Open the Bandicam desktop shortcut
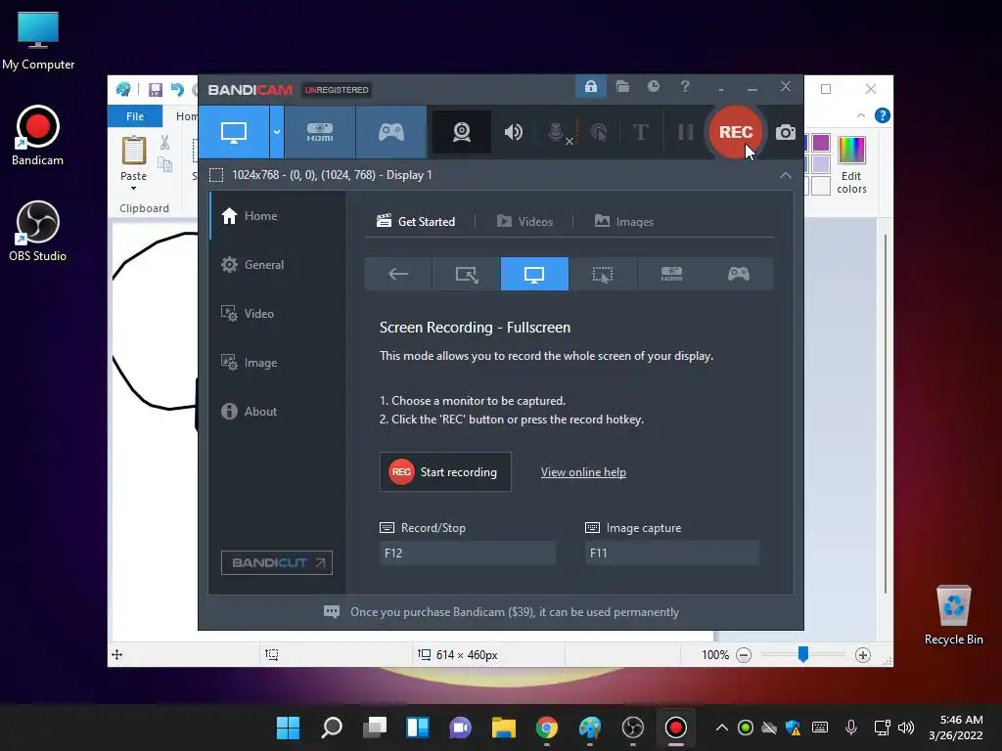The width and height of the screenshot is (1002, 751). (x=38, y=136)
